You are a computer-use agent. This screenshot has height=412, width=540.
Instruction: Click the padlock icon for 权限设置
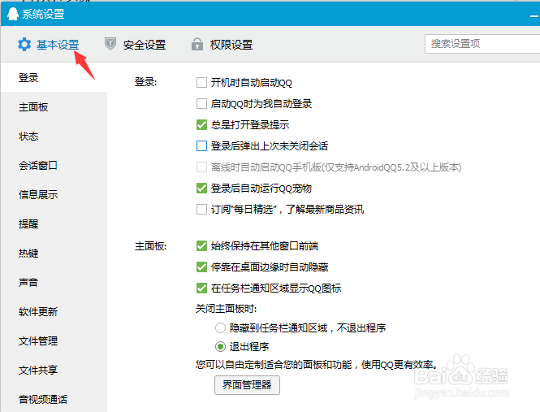coord(197,44)
